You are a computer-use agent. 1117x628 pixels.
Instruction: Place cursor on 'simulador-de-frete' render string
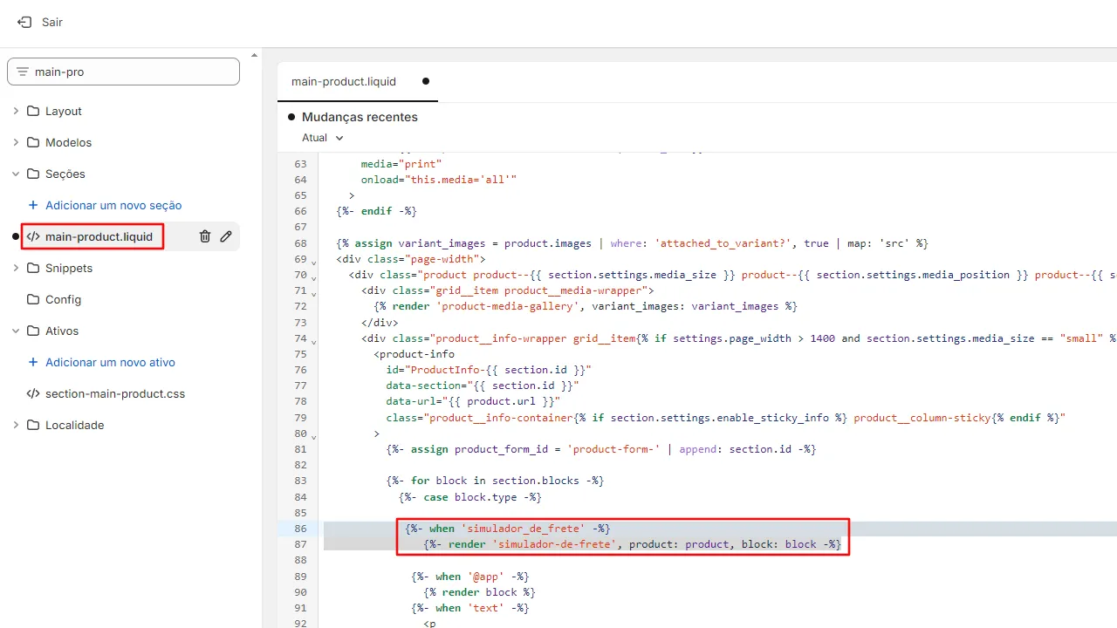554,544
